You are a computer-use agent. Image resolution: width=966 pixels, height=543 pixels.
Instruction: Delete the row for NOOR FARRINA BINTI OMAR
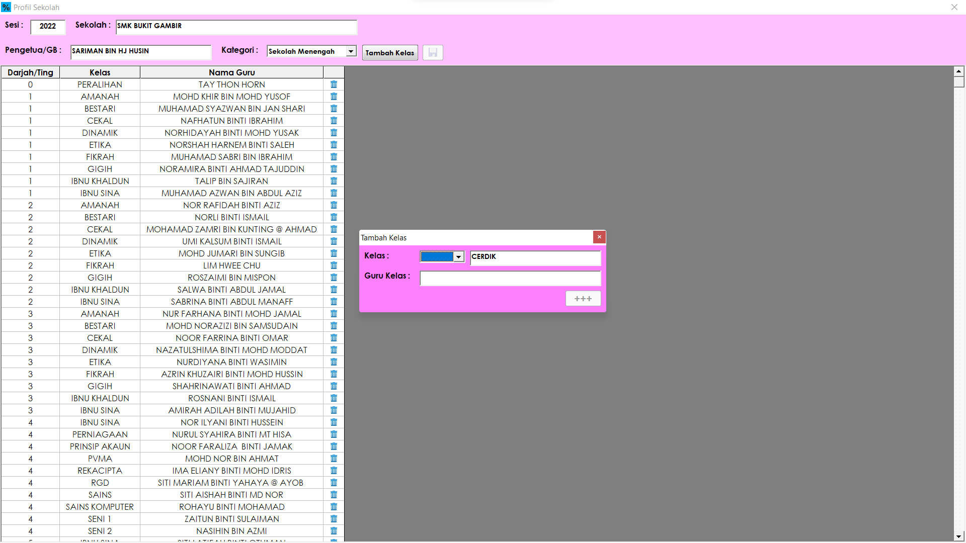[x=334, y=338]
